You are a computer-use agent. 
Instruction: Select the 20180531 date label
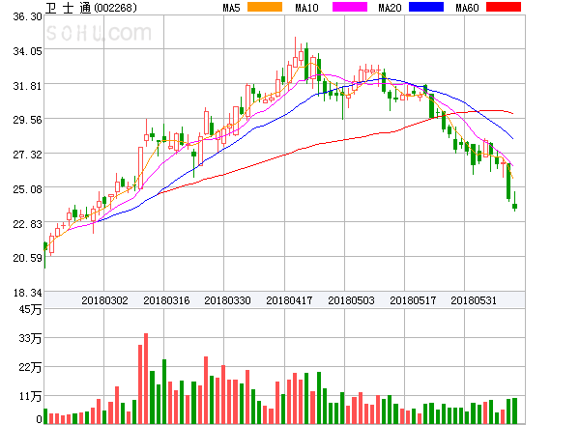(x=474, y=300)
